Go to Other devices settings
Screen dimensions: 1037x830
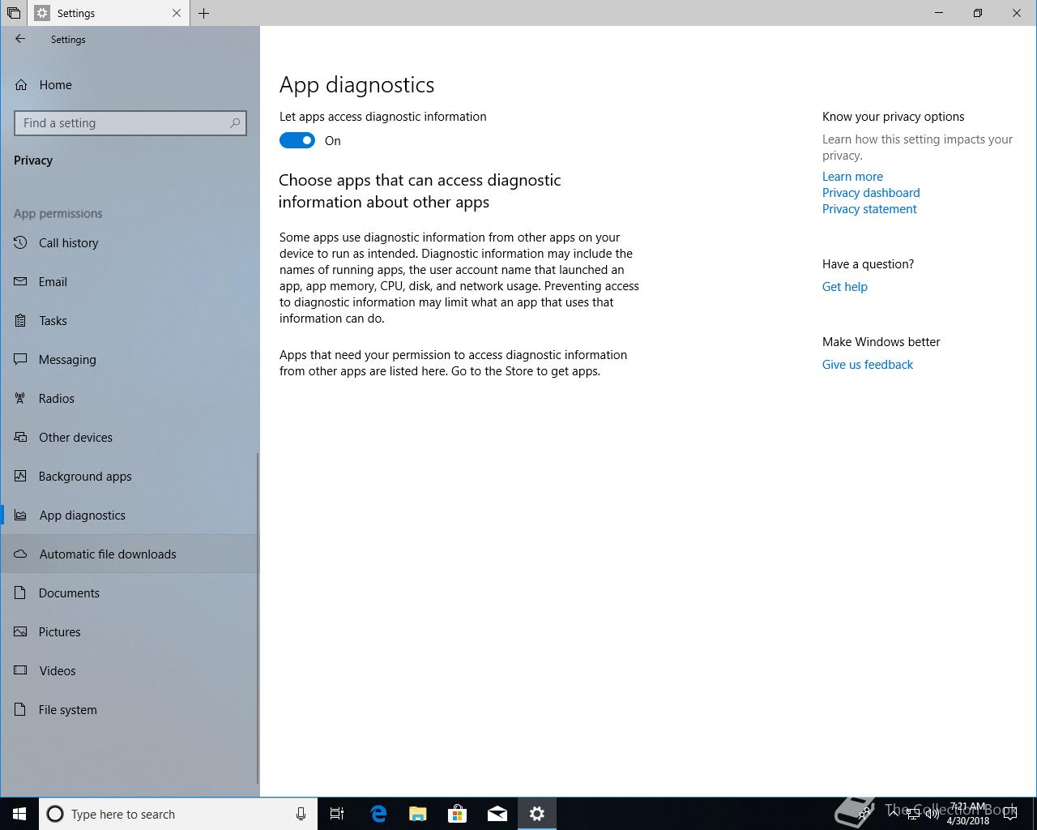pyautogui.click(x=130, y=438)
